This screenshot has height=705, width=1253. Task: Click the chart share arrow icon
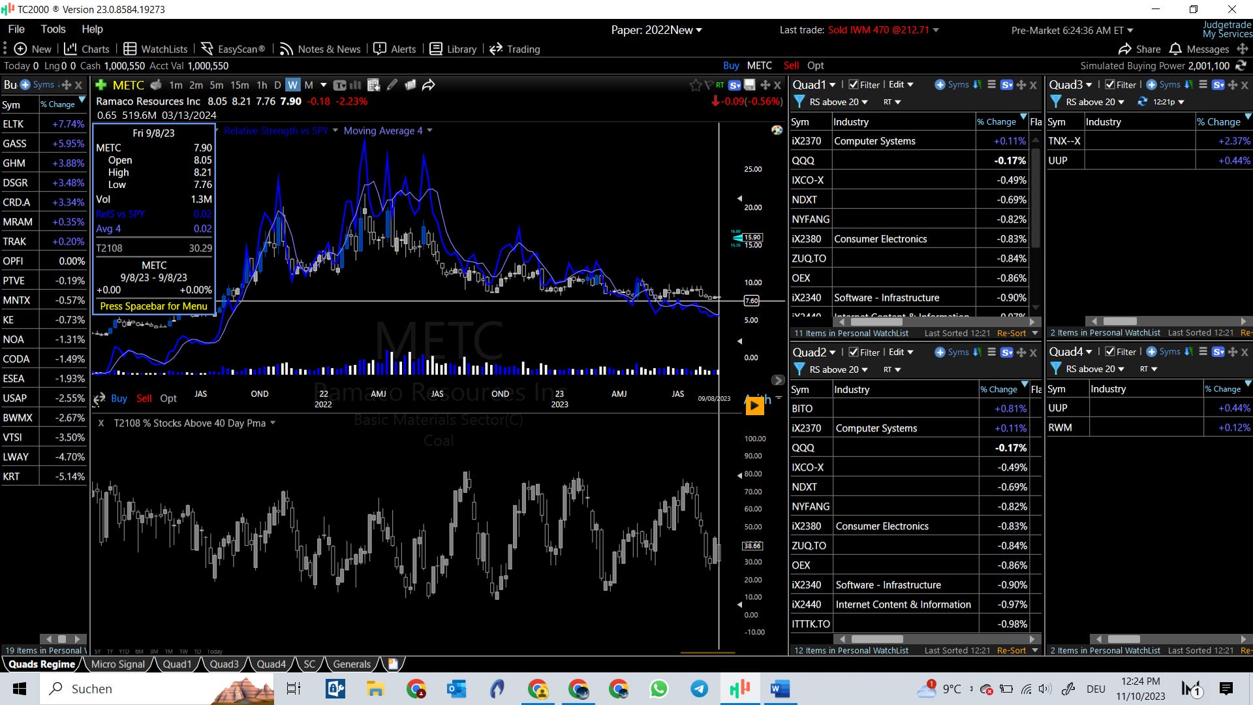429,85
